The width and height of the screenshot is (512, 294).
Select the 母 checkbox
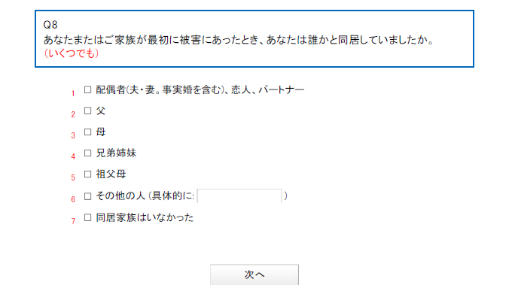coord(87,132)
